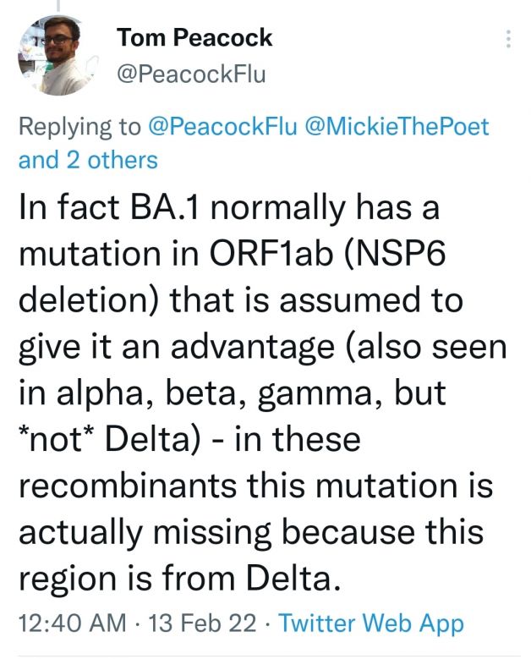Click "BA.1" in the tweet's first line

click(164, 207)
